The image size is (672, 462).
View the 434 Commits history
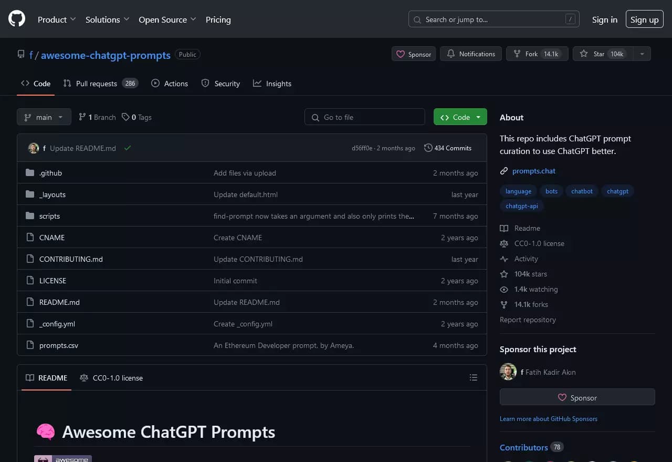448,148
